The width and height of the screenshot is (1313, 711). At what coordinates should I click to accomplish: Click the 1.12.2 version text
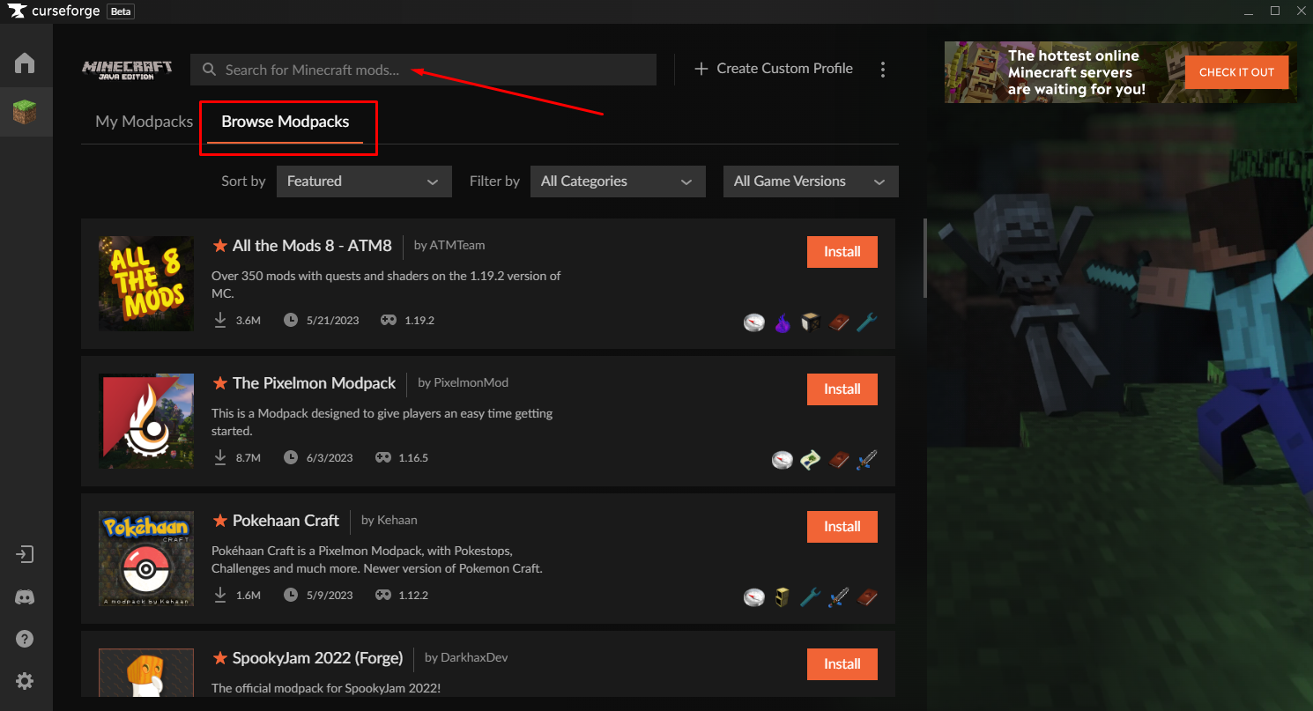pyautogui.click(x=413, y=596)
